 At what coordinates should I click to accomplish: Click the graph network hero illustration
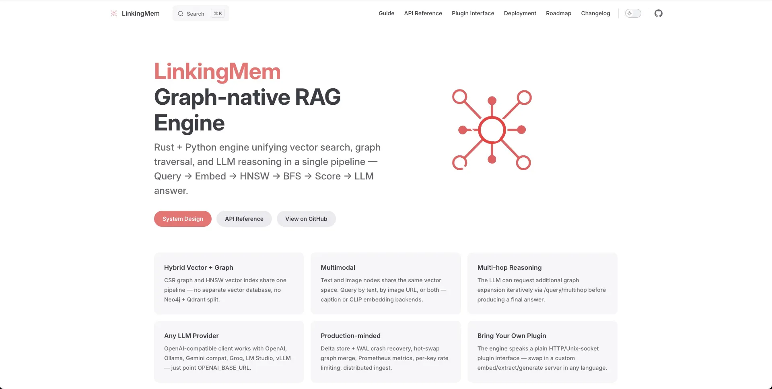tap(492, 130)
